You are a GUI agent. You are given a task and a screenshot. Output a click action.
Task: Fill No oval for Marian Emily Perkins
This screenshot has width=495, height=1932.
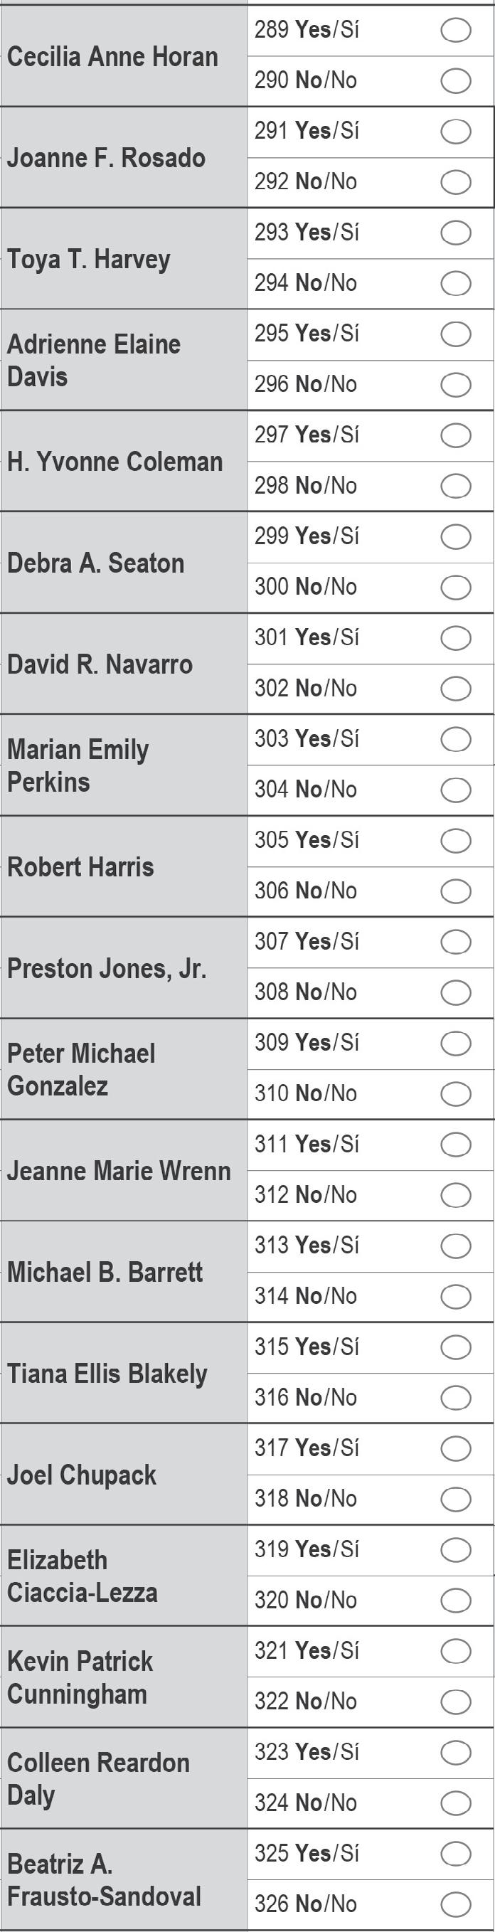tap(455, 790)
